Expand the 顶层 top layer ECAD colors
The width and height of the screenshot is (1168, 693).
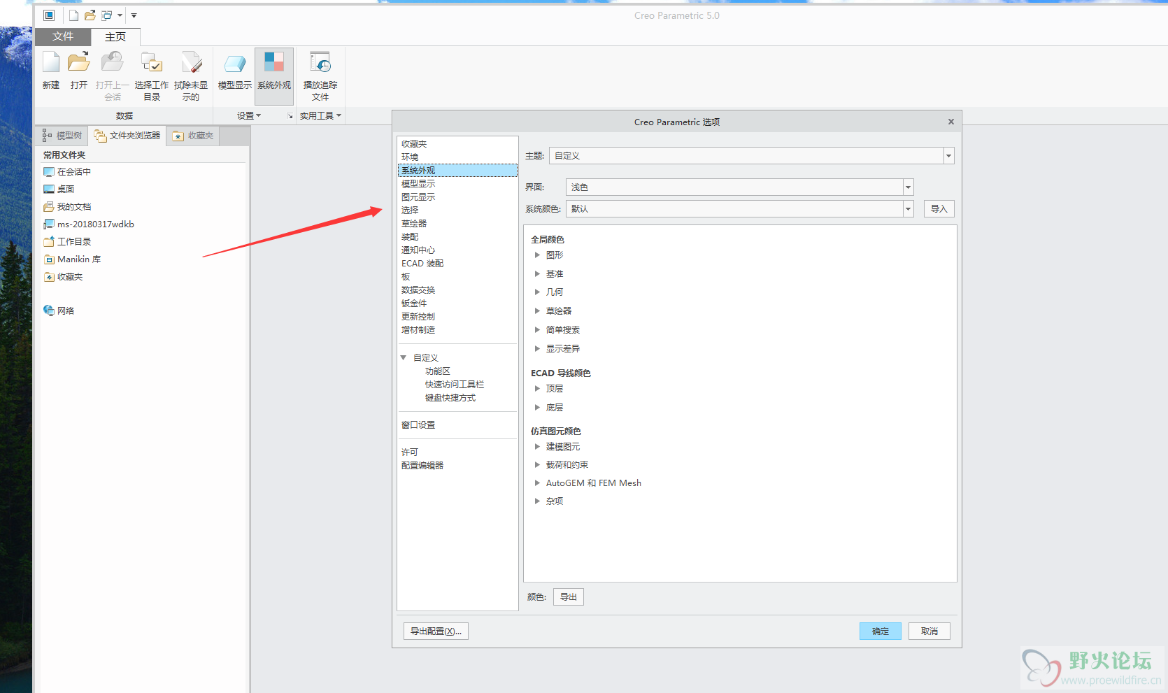coord(537,389)
